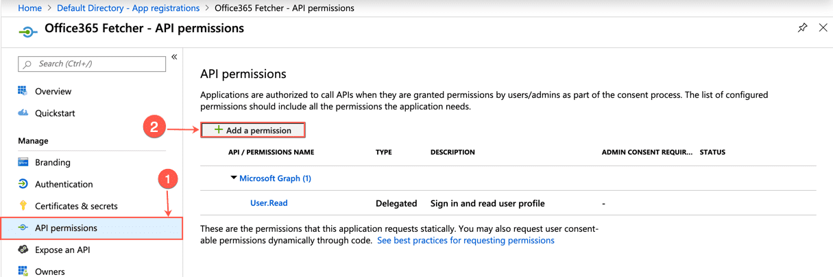Click the search magnifier icon in sidebar
This screenshot has width=833, height=277.
(x=27, y=64)
